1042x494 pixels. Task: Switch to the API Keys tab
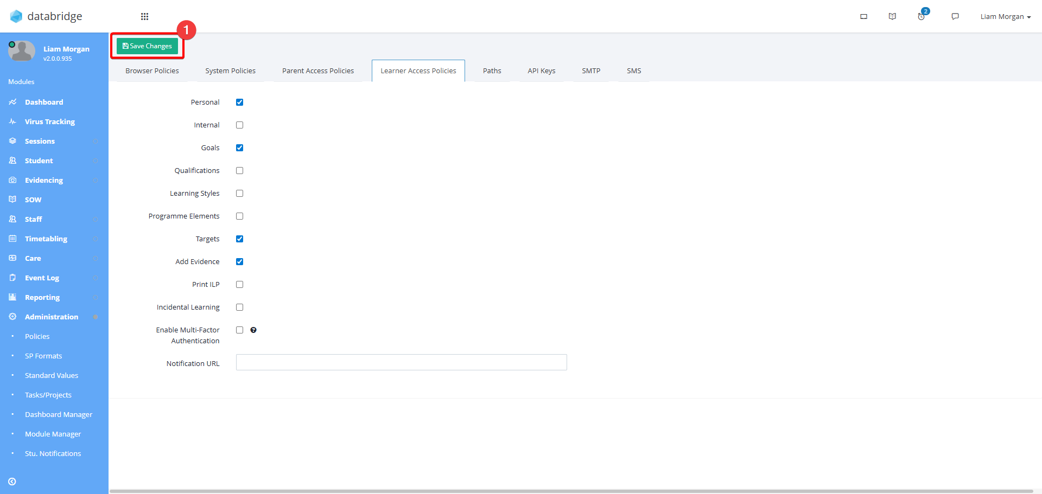(x=542, y=70)
